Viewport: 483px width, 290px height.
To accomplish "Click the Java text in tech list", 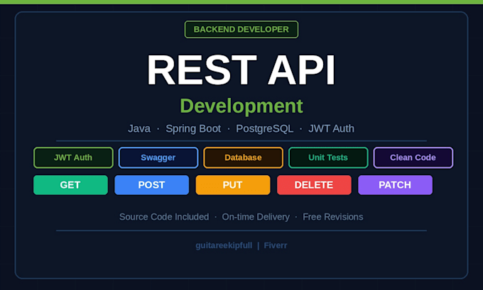I will 139,128.
